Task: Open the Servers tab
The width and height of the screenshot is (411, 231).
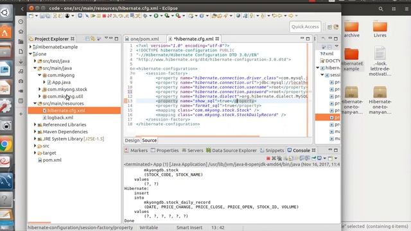Action: [193, 151]
